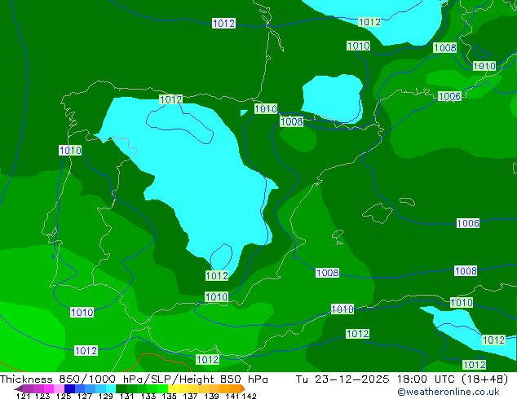
Task: Select the dark blue legend swatch
Action: click(69, 388)
